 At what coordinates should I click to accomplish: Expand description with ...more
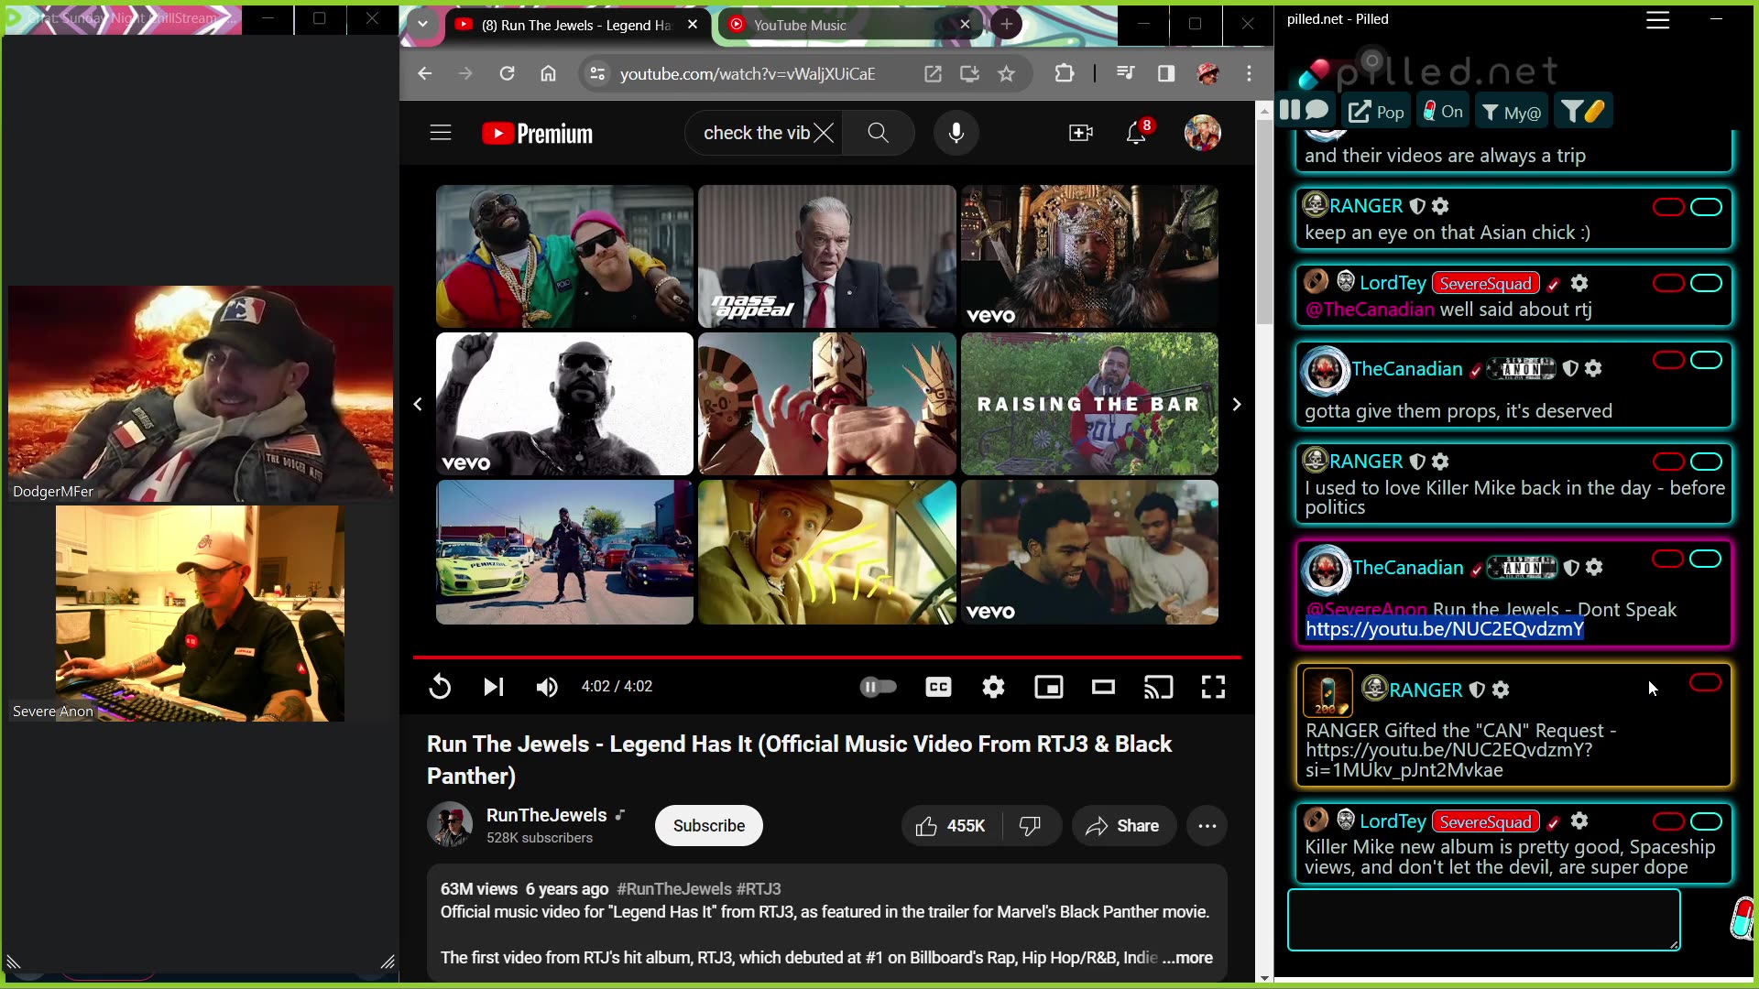(x=1187, y=958)
